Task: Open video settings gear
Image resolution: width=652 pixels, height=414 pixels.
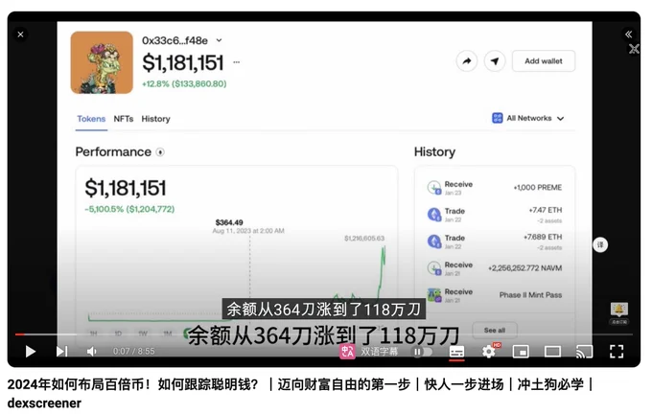Action: (489, 352)
